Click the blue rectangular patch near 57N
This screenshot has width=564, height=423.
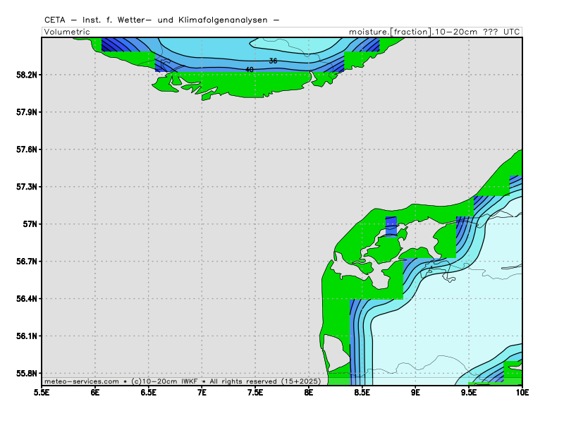tap(391, 227)
